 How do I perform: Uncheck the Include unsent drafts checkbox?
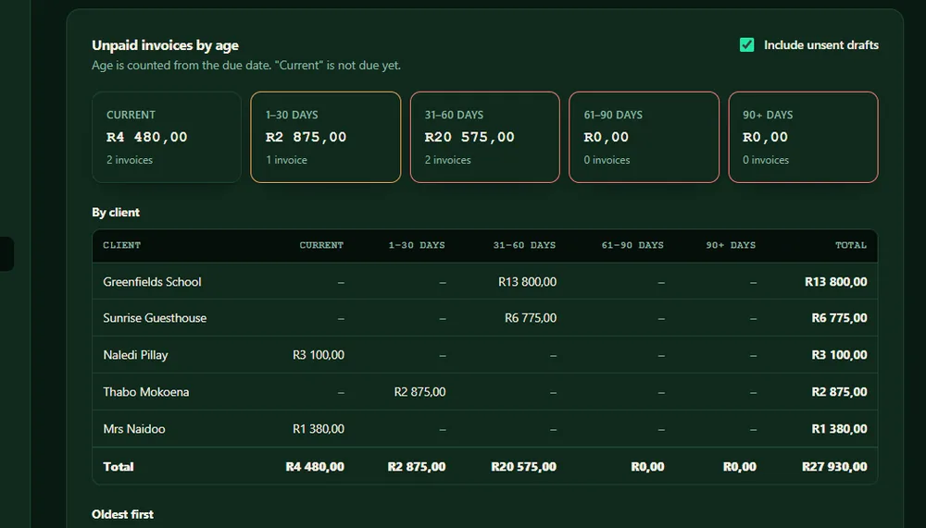coord(746,44)
